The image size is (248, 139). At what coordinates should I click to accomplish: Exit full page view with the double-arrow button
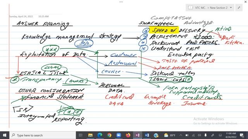[239, 8]
